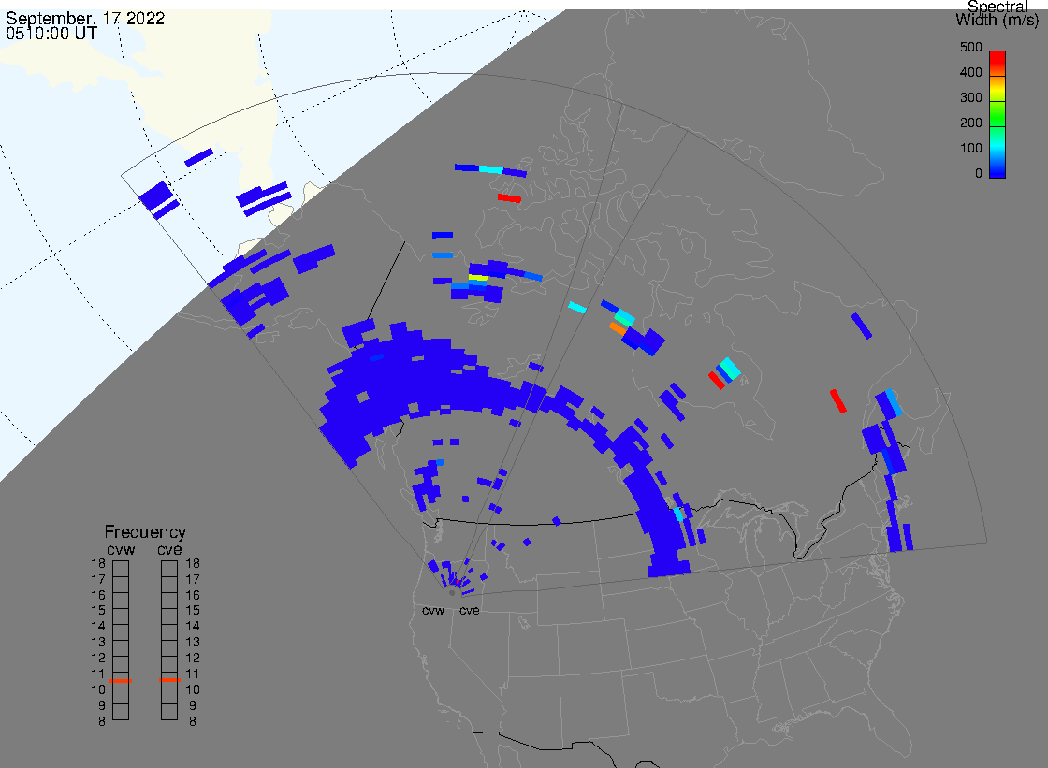
Task: Click the 12 label right of the cve frequency scale
Action: [x=193, y=659]
